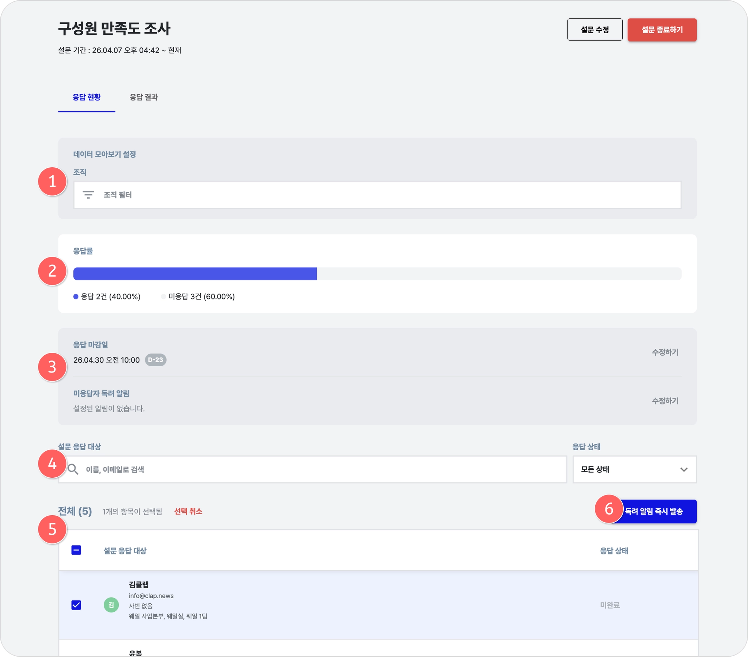Viewport: 748px width, 657px height.
Task: Click the blue response rate progress bar
Action: click(x=195, y=274)
